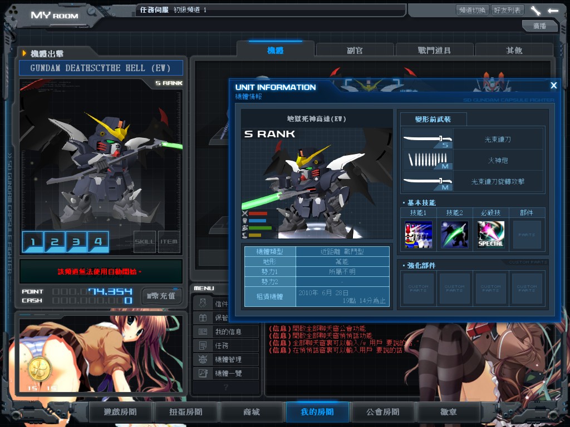This screenshot has height=427, width=570.
Task: Switch to the 其他 tab
Action: (514, 50)
